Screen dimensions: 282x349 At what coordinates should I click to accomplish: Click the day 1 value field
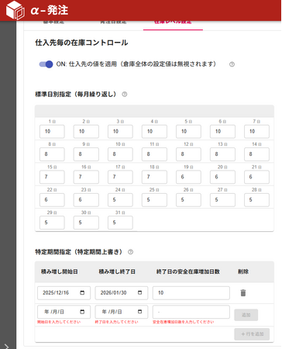(52, 131)
